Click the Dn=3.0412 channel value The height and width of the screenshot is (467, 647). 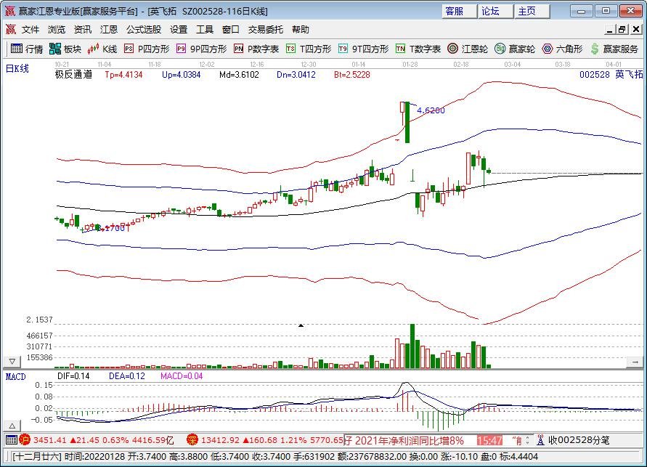tap(296, 75)
